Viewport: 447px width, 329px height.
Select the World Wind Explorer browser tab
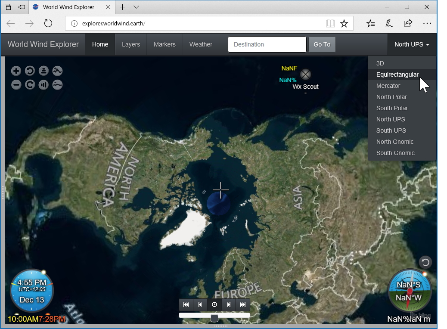[71, 7]
